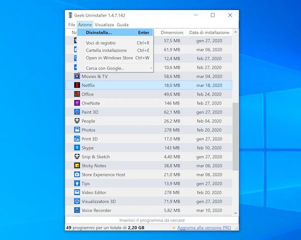Select the Video Editor entry name
This screenshot has width=301, height=240.
click(x=94, y=193)
